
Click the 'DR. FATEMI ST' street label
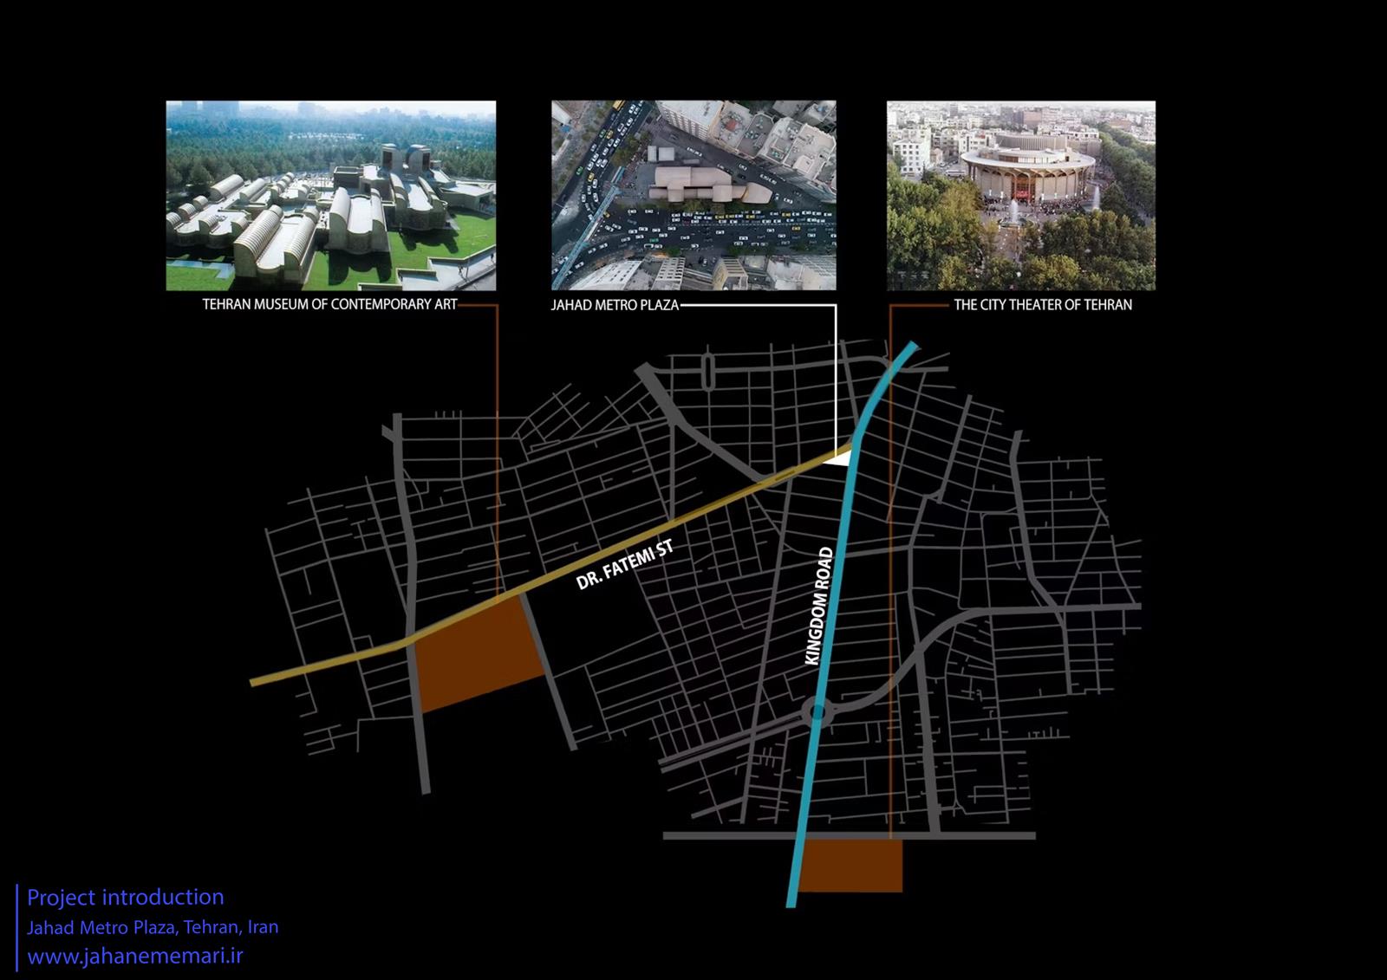624,565
